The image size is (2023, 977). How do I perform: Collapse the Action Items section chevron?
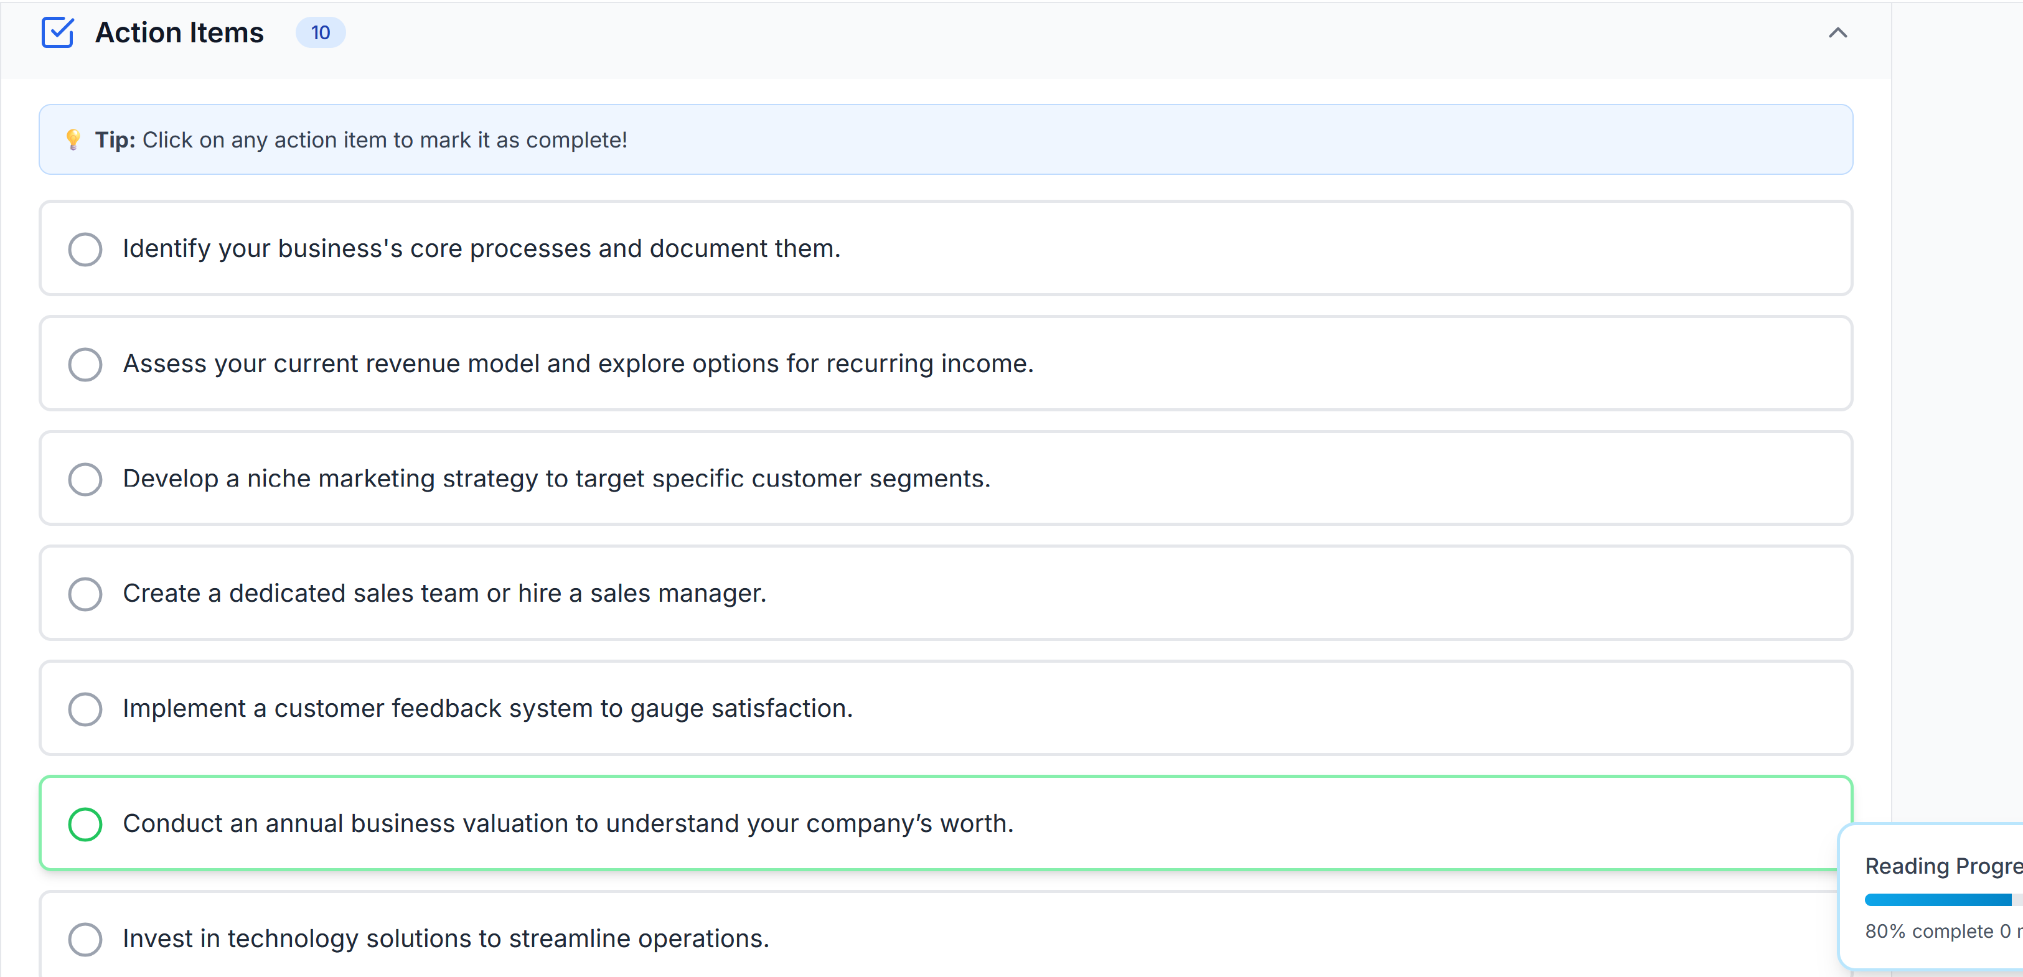(x=1837, y=33)
